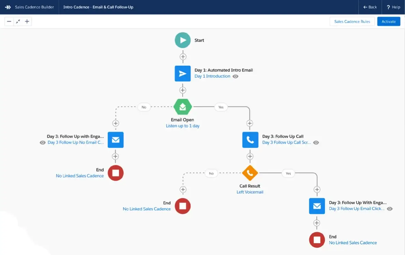The width and height of the screenshot is (405, 255).
Task: Open the Help menu
Action: click(393, 7)
